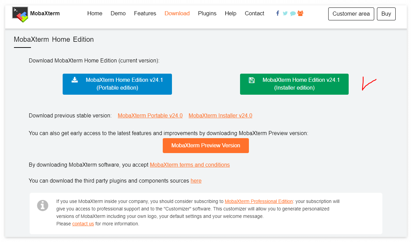
Task: Open MobaXterm Portable v24.0 link
Action: (x=150, y=116)
